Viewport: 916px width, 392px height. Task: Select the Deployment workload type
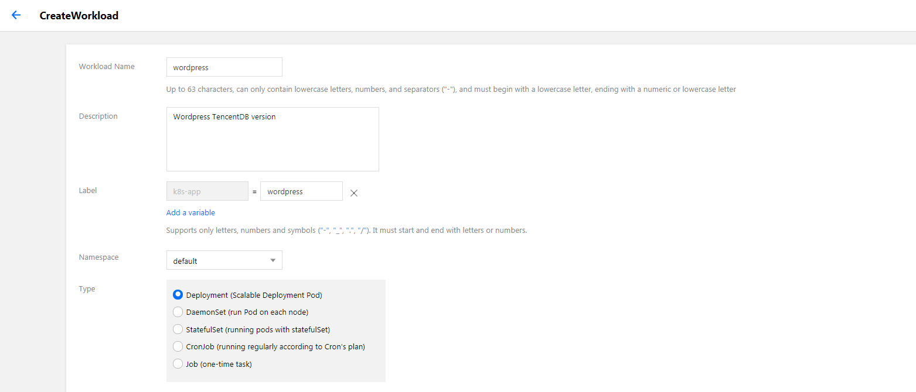click(178, 295)
